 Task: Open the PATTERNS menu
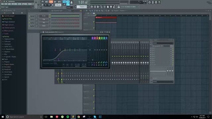tap(14, 4)
